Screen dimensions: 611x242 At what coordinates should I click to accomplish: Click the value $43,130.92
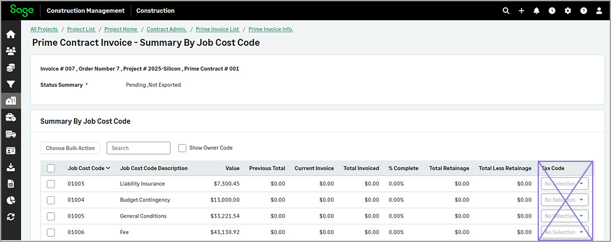click(x=225, y=232)
